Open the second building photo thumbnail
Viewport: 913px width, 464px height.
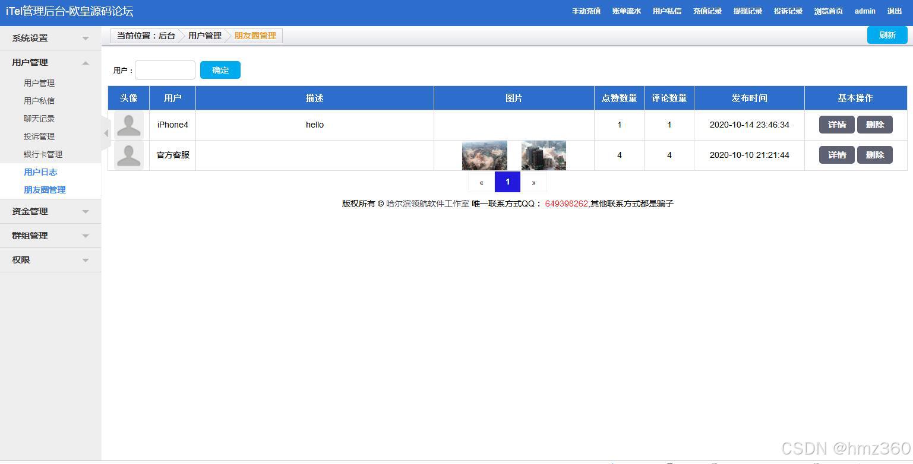coord(543,155)
